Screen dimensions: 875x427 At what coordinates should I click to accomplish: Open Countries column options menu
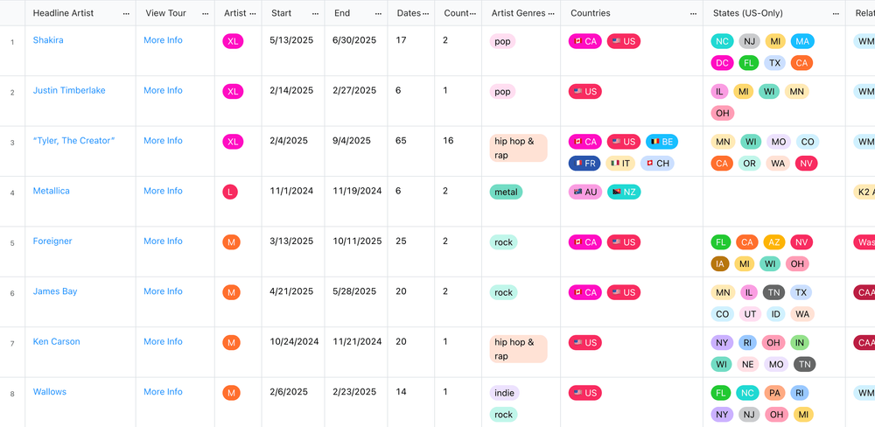pos(694,13)
